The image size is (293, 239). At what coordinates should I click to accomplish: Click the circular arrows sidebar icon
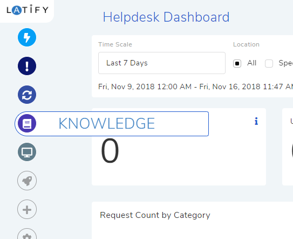[27, 95]
